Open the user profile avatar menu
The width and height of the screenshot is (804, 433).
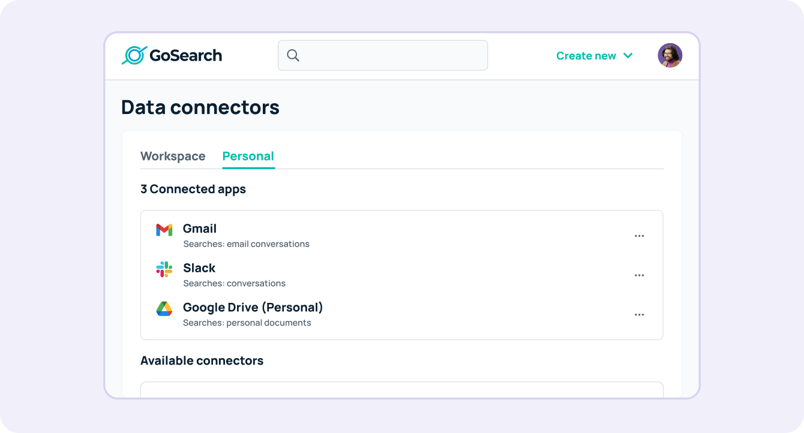pos(670,55)
